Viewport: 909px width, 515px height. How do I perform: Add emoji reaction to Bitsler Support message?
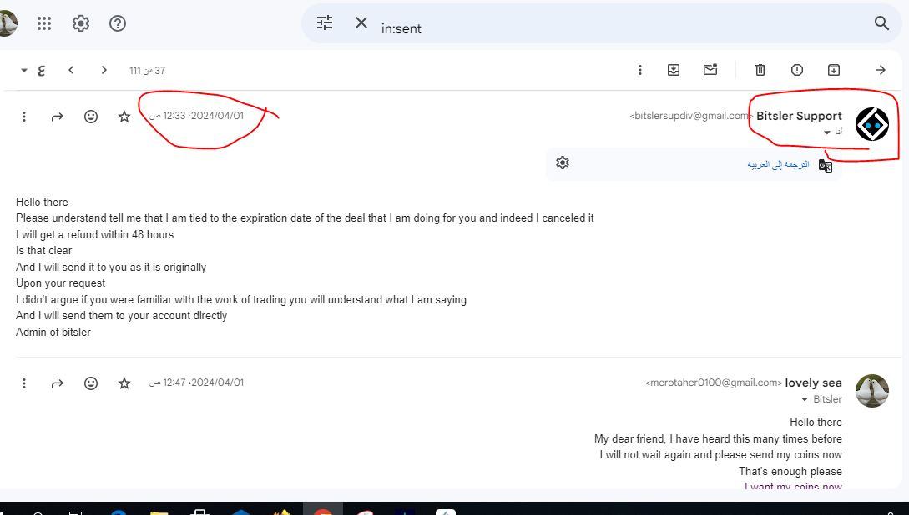click(x=91, y=117)
